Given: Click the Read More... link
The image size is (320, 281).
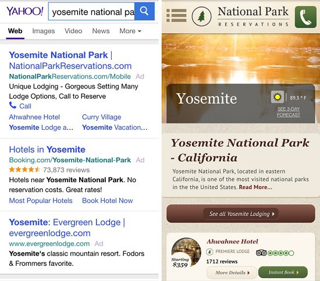Looking at the screenshot, I should [x=255, y=187].
